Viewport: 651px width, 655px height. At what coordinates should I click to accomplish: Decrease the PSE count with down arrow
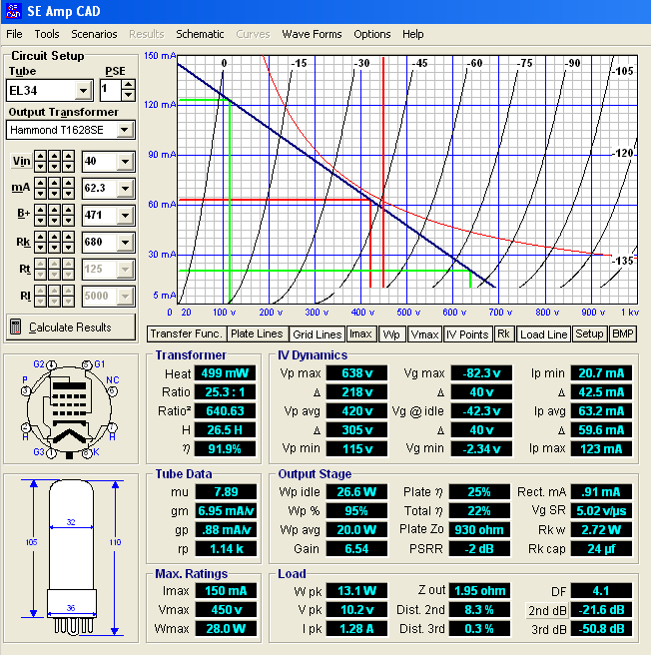coord(128,96)
